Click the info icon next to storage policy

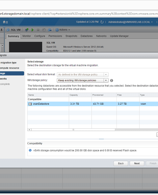[112, 80]
